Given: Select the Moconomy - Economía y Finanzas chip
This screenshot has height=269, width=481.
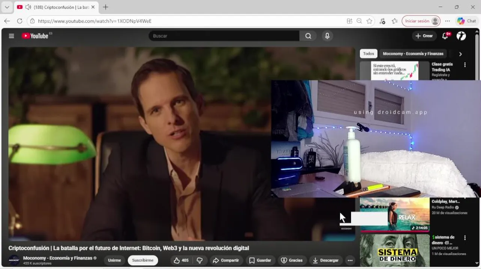Looking at the screenshot, I should 413,53.
